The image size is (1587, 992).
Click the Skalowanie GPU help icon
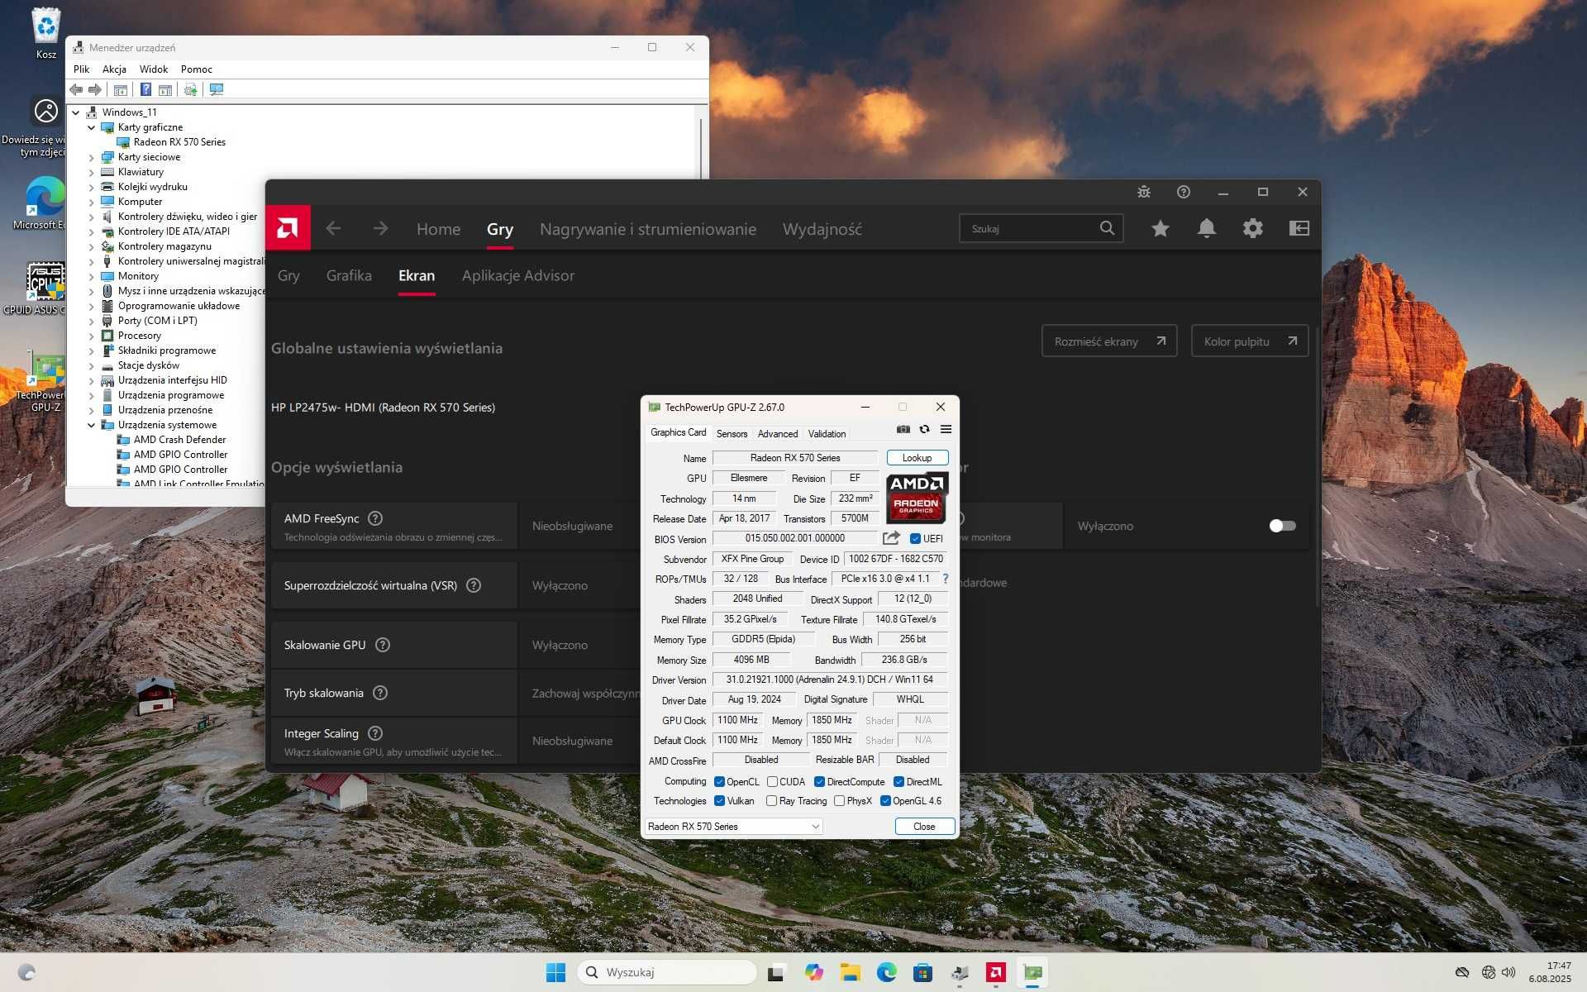(383, 645)
